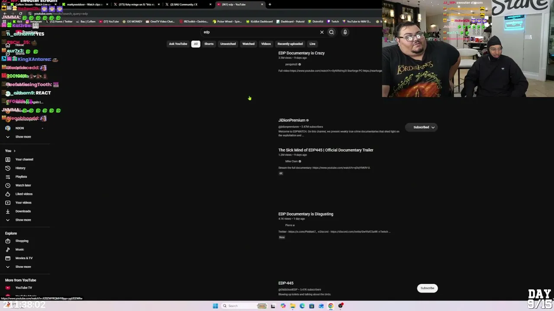The image size is (554, 311).
Task: Open the Dashboard - Pulsoid bookmark
Action: pyautogui.click(x=291, y=21)
